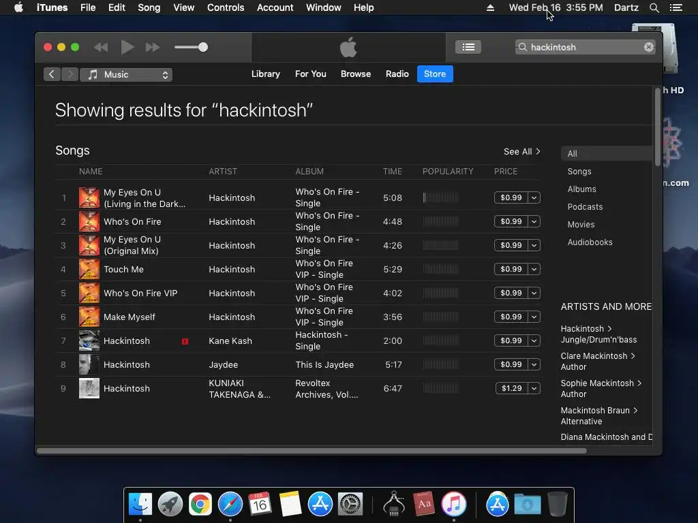Click album art for Jaydee Hackintosh
Viewport: 698px width, 523px height.
click(89, 365)
